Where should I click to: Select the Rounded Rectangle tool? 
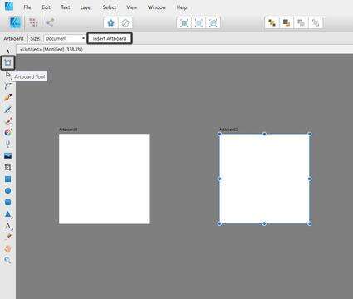coord(7,203)
